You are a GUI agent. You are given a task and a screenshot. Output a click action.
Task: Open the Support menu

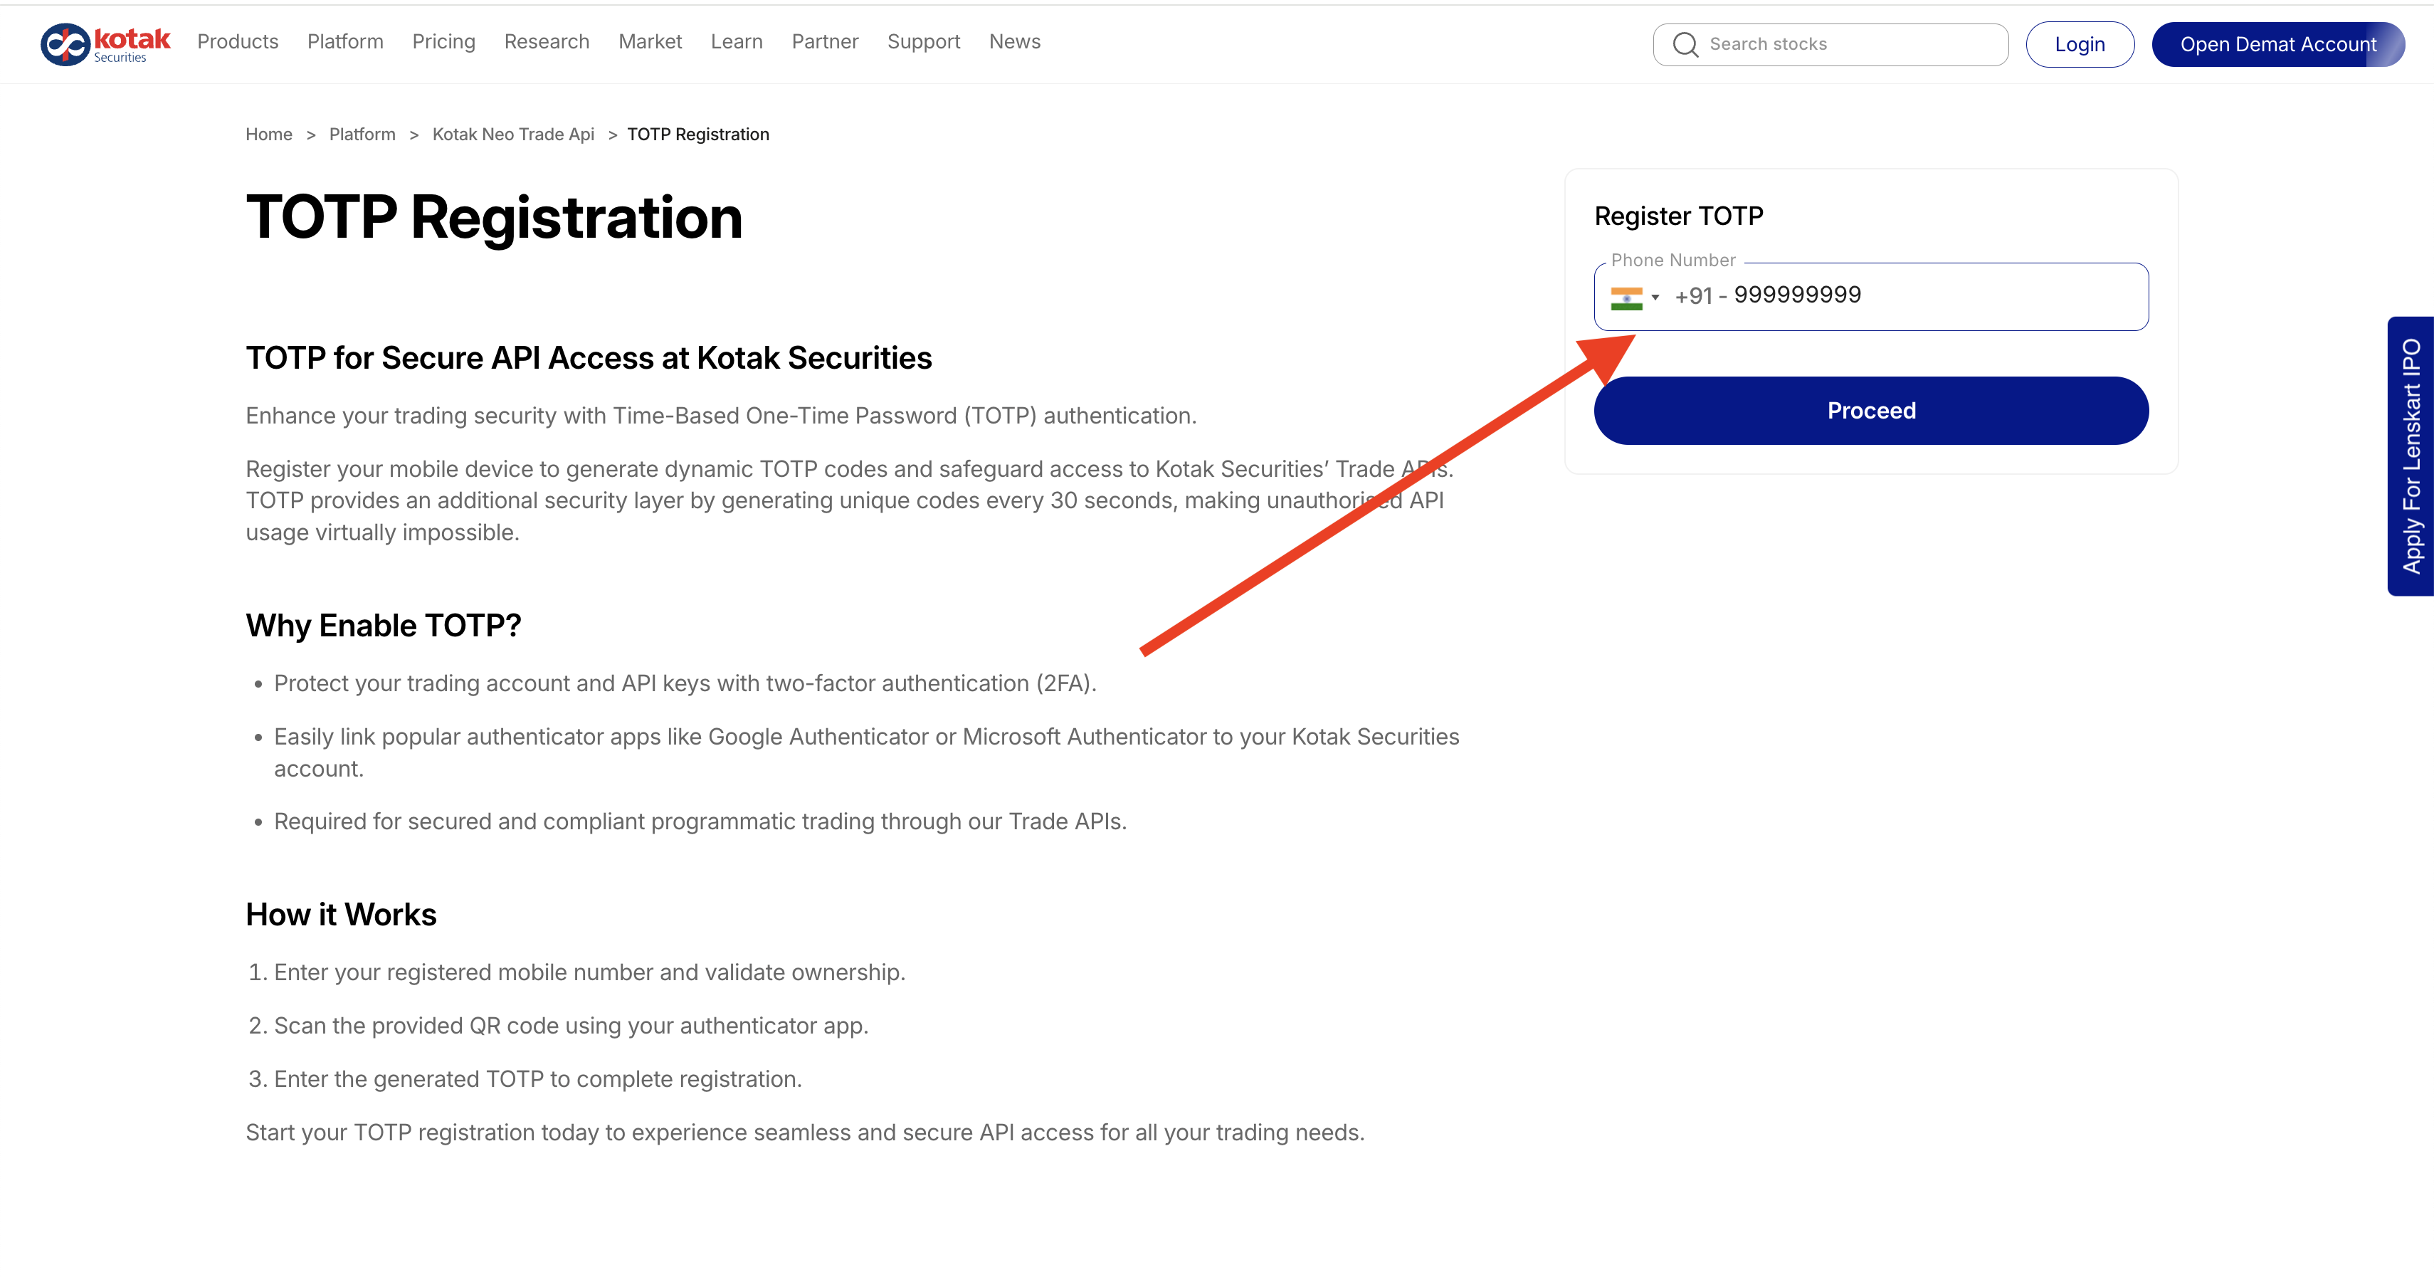tap(923, 41)
